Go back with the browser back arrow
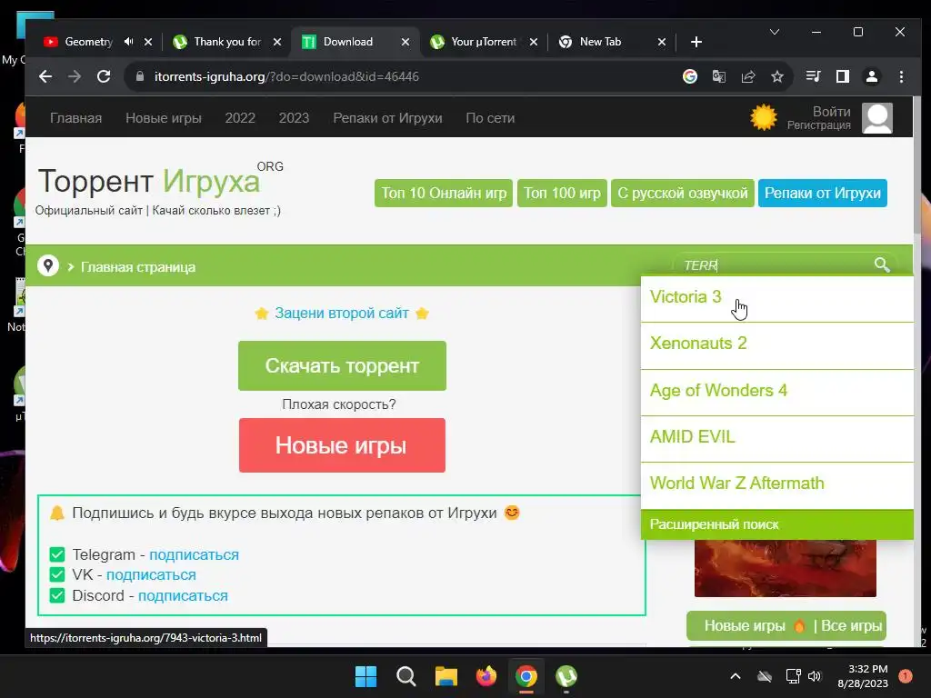 point(45,76)
